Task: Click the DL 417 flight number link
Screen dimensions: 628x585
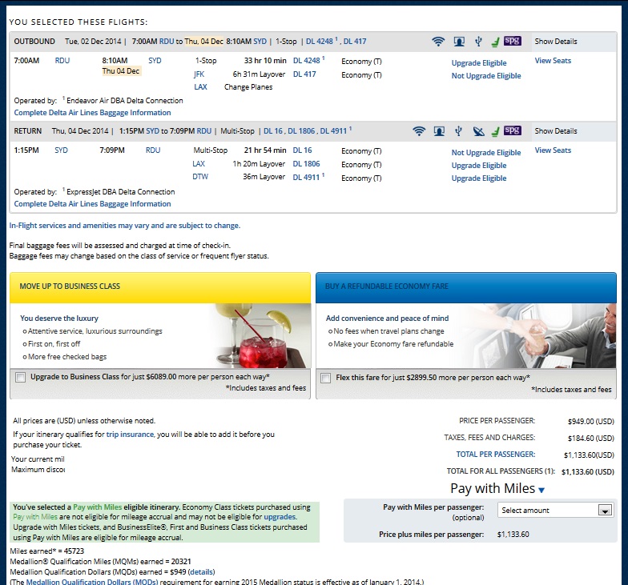Action: (x=304, y=74)
